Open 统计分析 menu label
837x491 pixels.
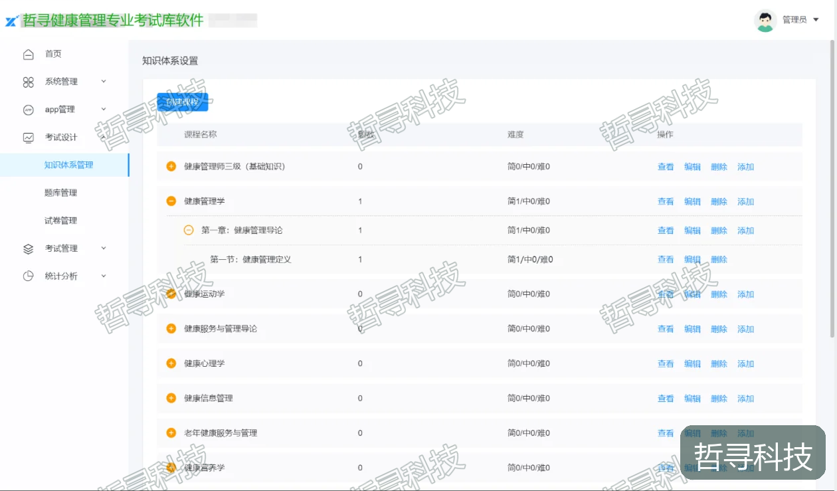pyautogui.click(x=61, y=276)
